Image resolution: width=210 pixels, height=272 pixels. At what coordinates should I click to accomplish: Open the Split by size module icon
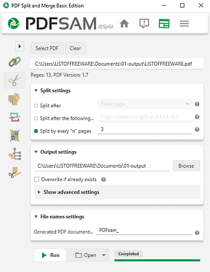pos(15,172)
